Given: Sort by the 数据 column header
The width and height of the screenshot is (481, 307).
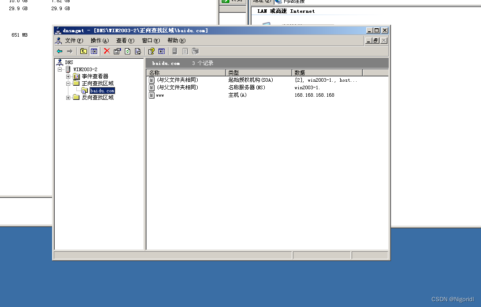Looking at the screenshot, I should (x=327, y=73).
